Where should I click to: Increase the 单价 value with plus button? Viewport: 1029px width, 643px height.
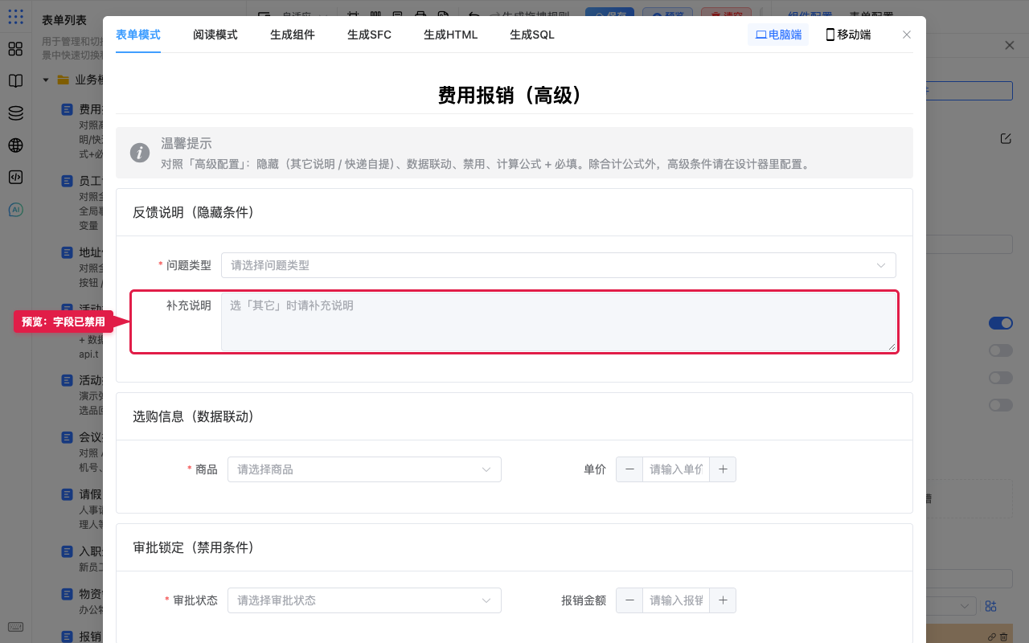coord(723,469)
